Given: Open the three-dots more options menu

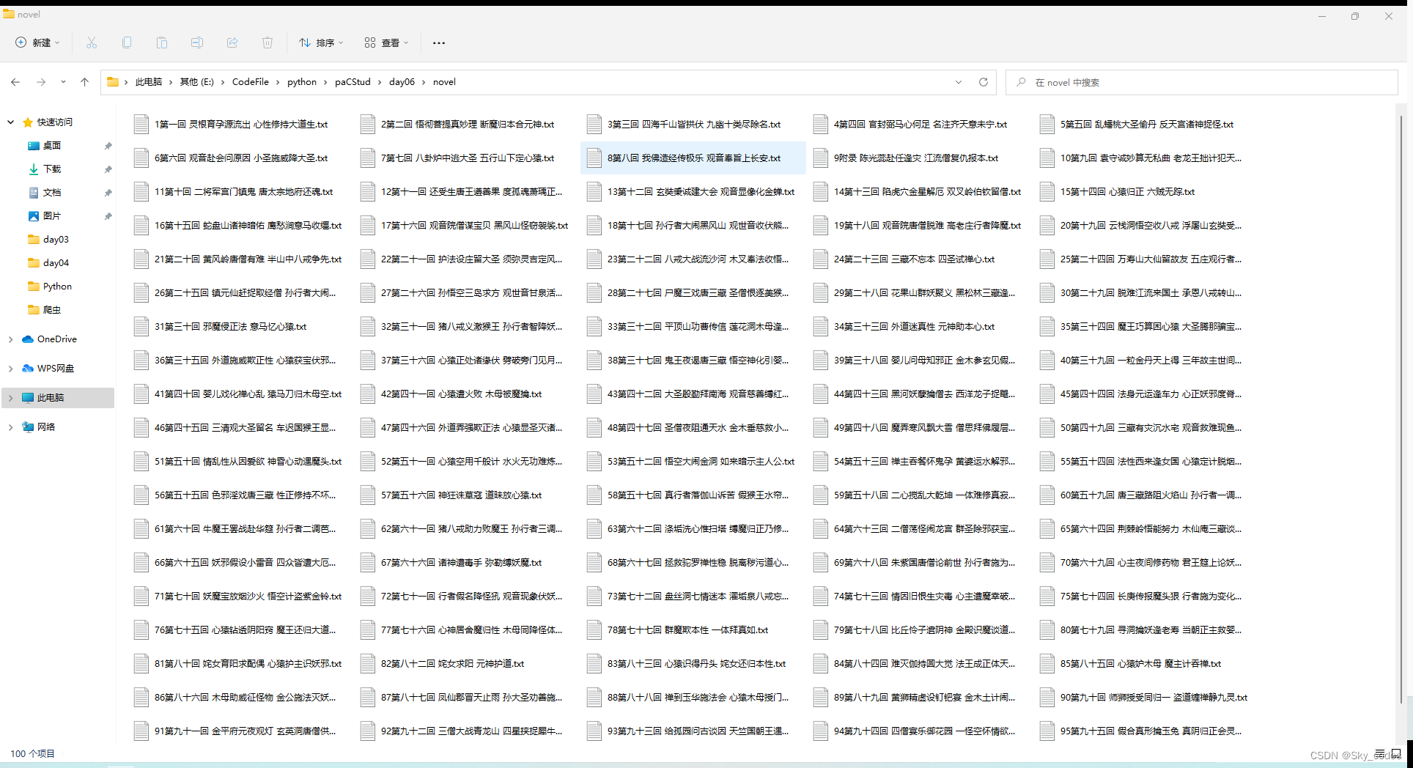Looking at the screenshot, I should tap(439, 43).
